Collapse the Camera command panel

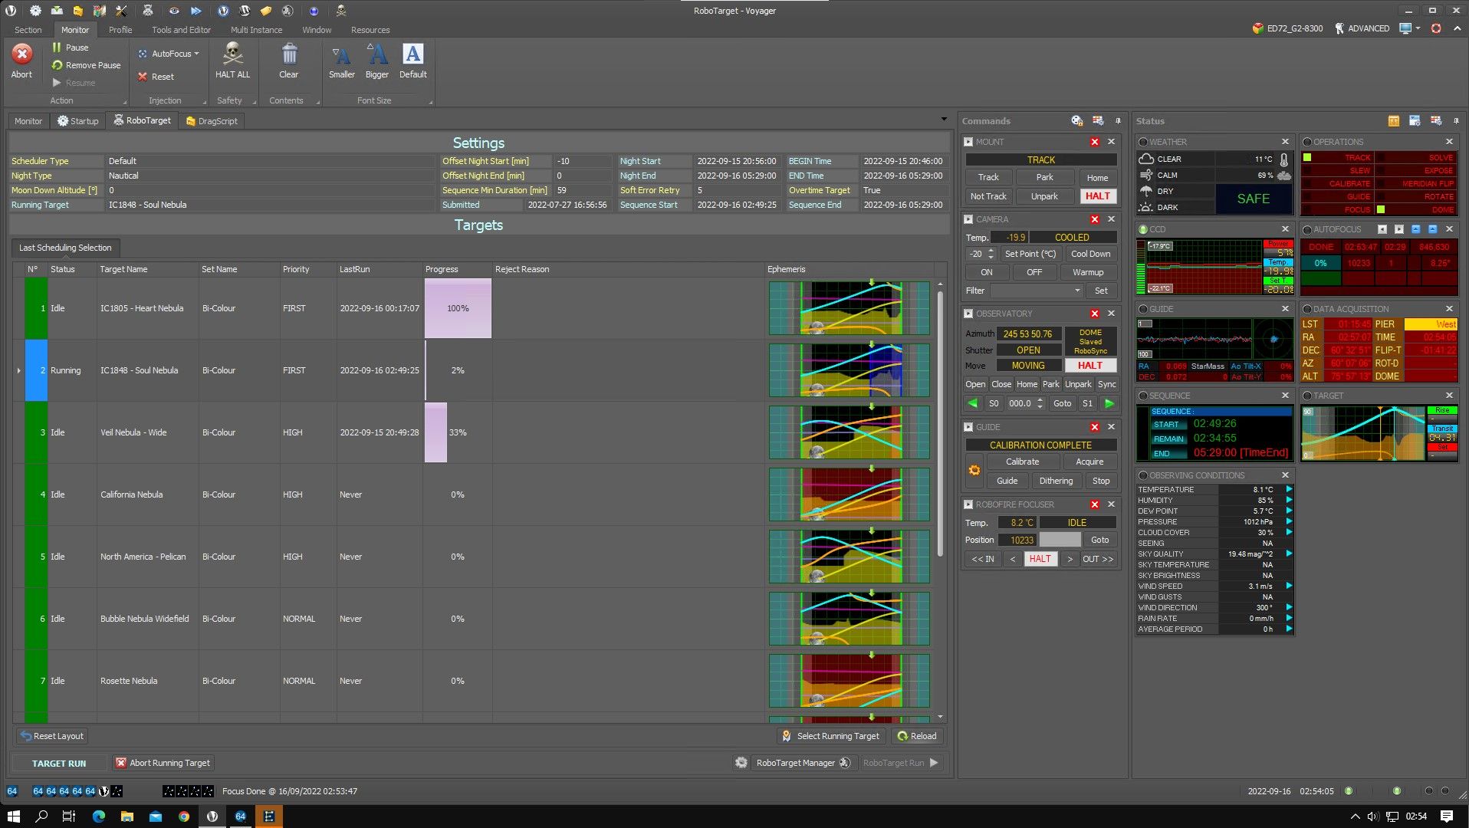pos(969,219)
